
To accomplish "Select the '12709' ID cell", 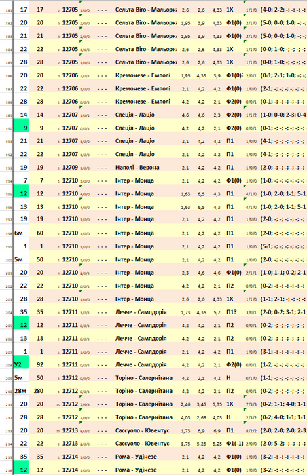I will pos(70,167).
